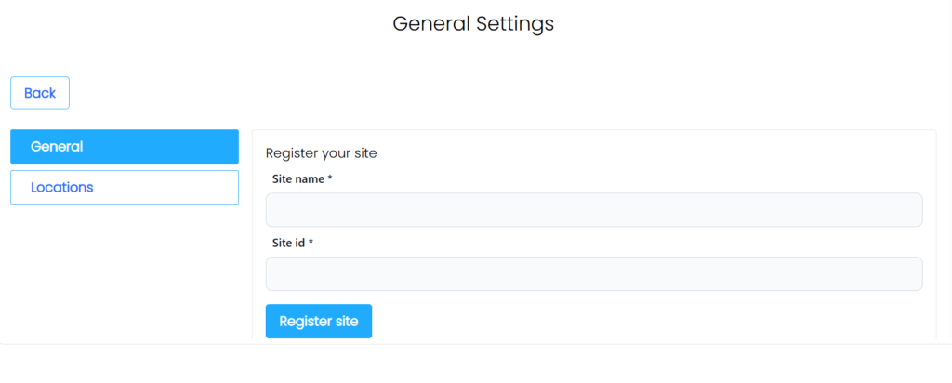Viewport: 952px width, 383px height.
Task: Click the Back button
Action: click(40, 93)
